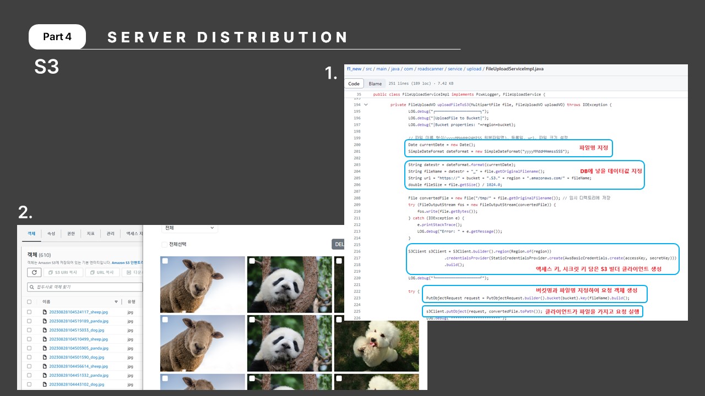705x396 pixels.
Task: Click the URL 복사 button
Action: [x=102, y=272]
